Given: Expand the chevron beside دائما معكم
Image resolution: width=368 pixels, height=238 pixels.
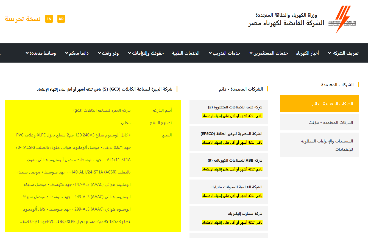Looking at the screenshot, I should coord(67,53).
